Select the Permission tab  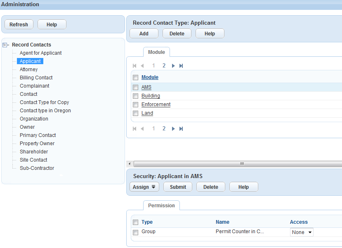coord(161,206)
